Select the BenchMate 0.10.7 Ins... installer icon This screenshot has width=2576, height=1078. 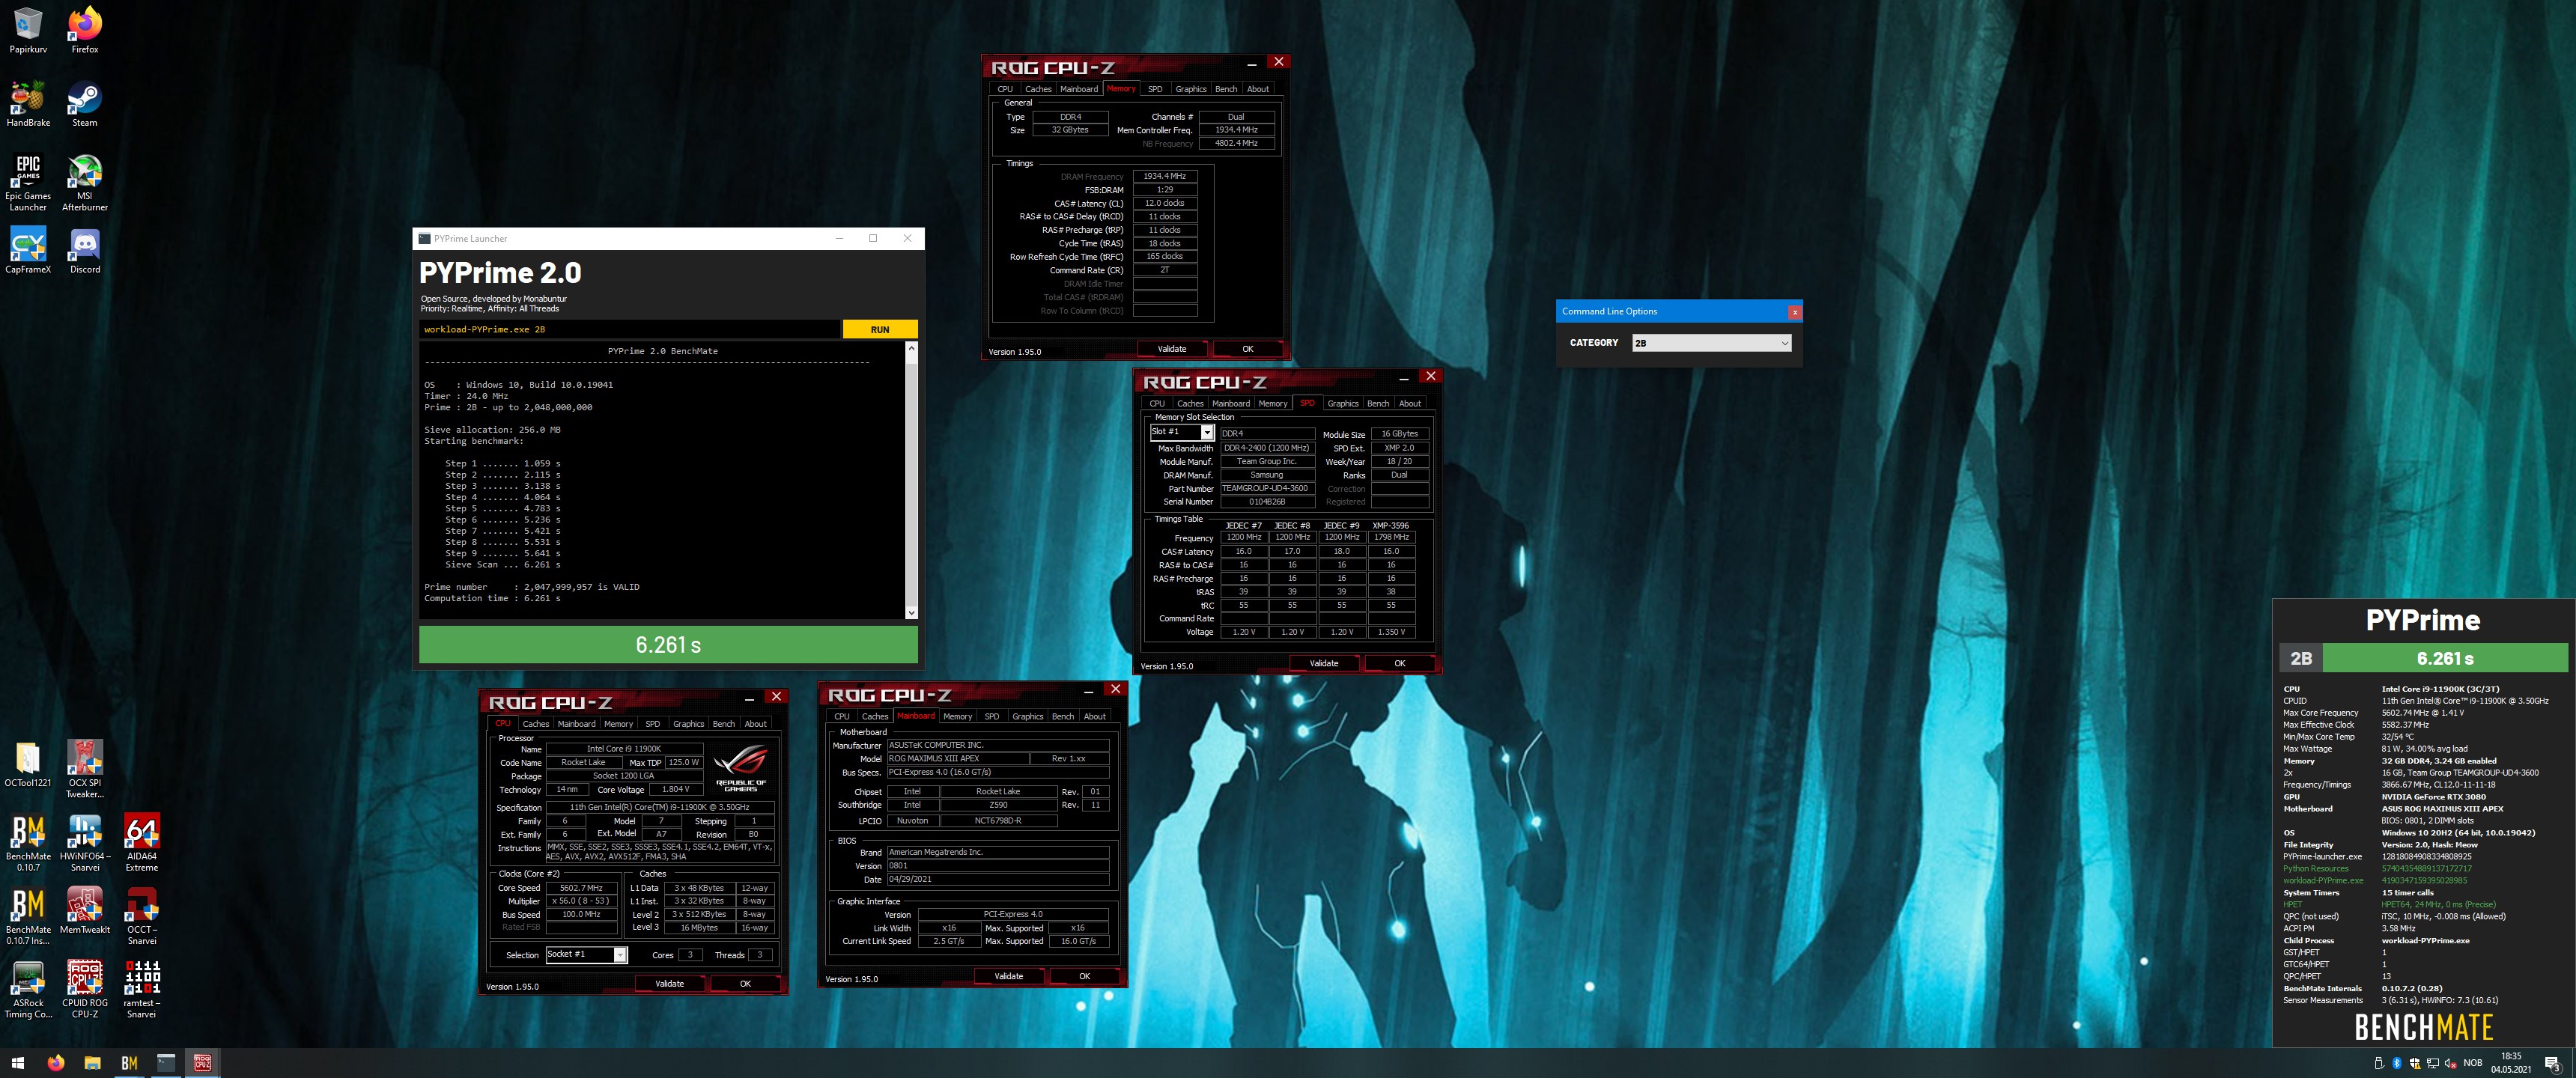[x=28, y=916]
